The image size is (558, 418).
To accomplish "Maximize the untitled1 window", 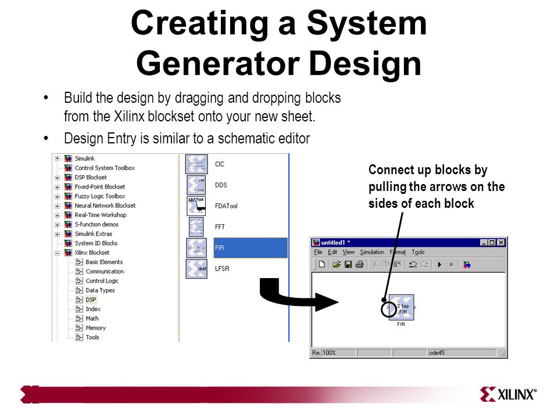I will (492, 243).
